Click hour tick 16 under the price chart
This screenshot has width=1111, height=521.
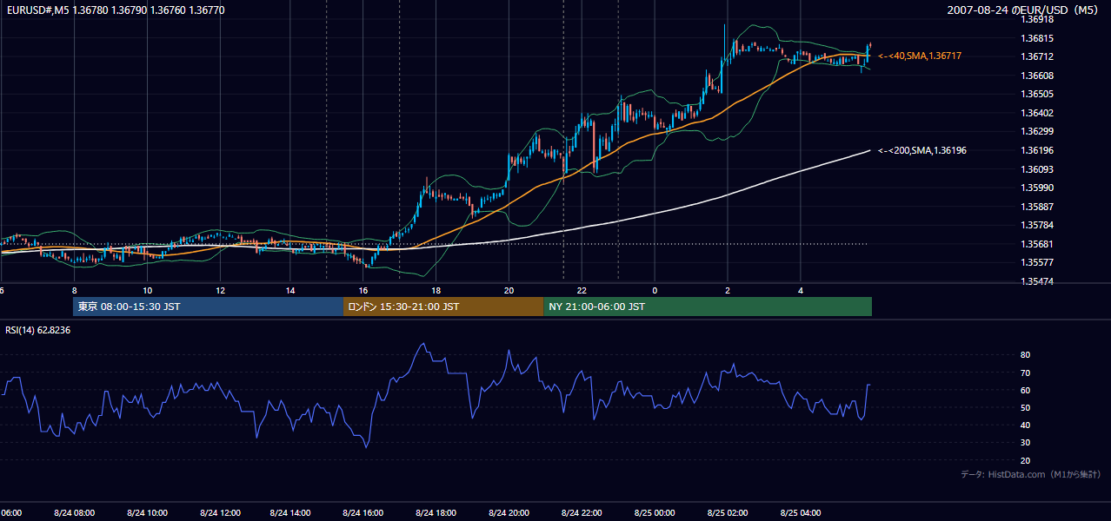tap(363, 290)
